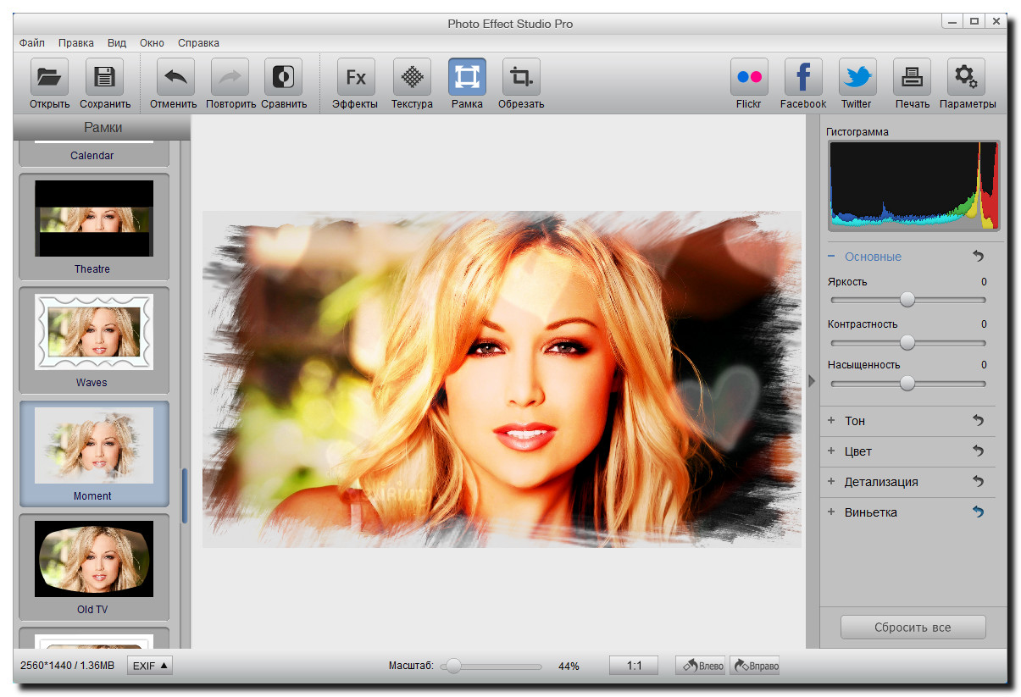Reset the Виньетка section blue arrow
The image size is (1021, 697).
click(979, 512)
